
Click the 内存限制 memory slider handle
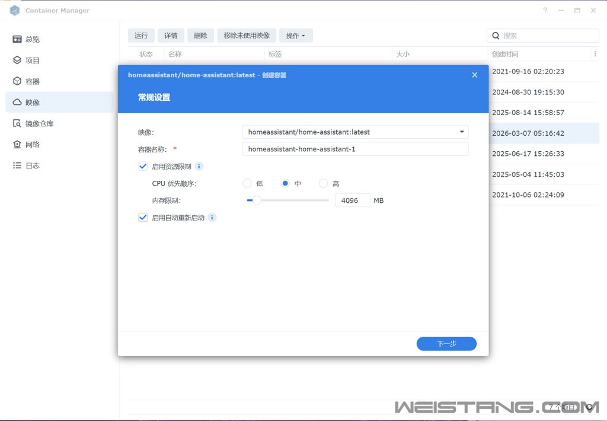(x=257, y=200)
